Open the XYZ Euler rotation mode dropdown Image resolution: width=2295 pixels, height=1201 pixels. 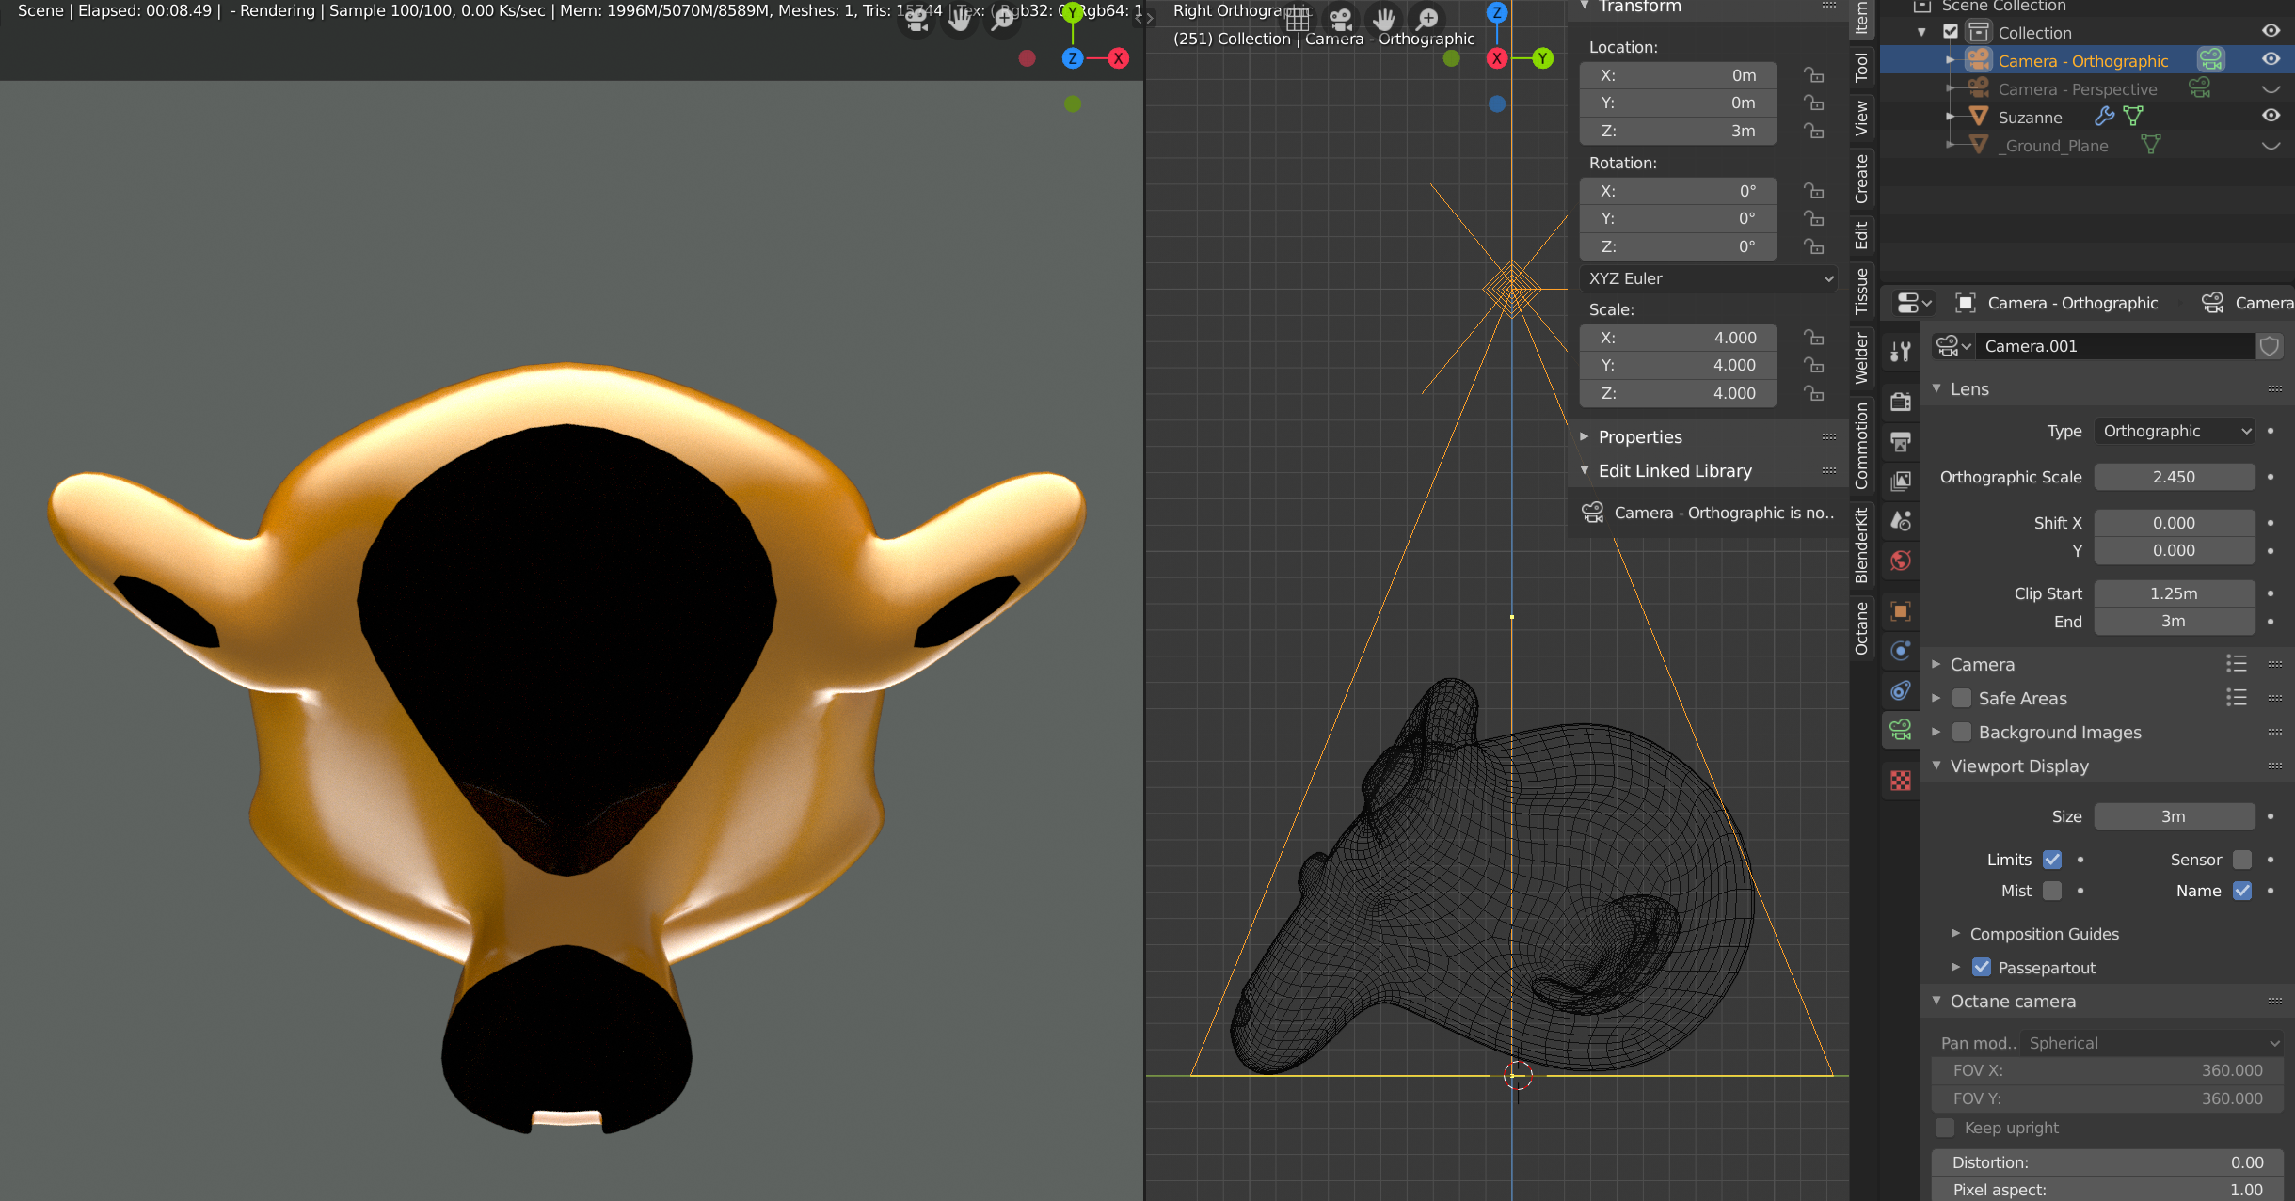click(1708, 278)
